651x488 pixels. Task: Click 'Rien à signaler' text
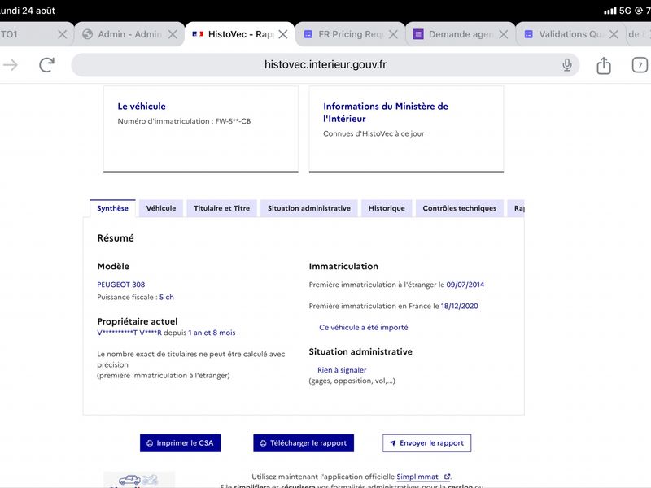click(342, 370)
